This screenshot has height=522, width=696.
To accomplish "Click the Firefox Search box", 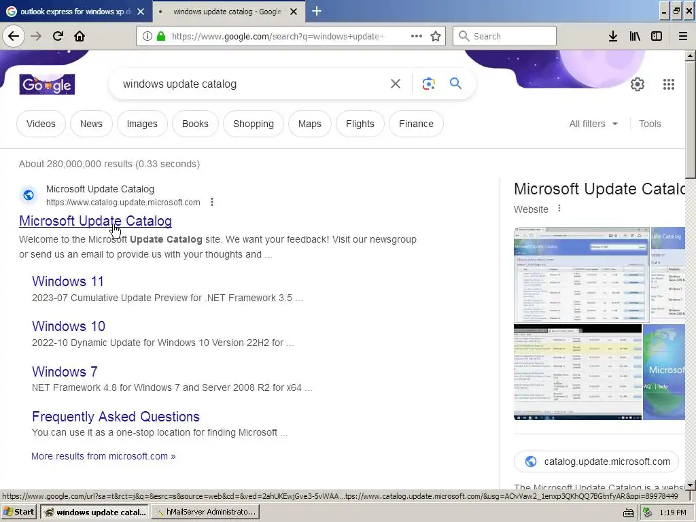I will 505,36.
